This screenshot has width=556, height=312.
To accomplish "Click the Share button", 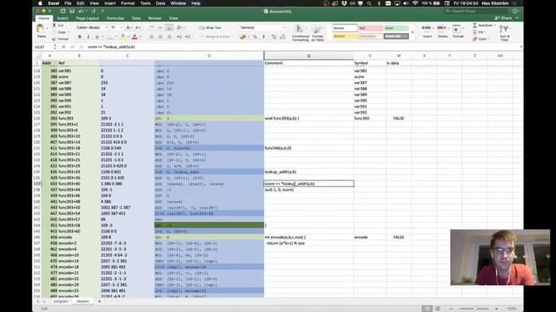I will [x=504, y=17].
